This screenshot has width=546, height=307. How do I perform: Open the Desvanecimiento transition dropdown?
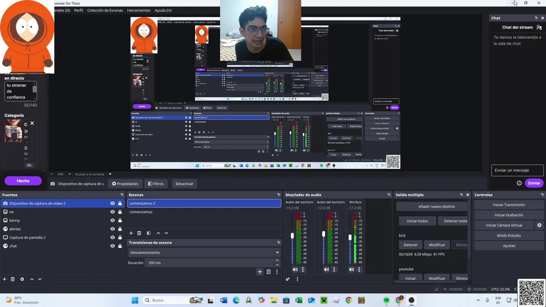click(x=204, y=252)
